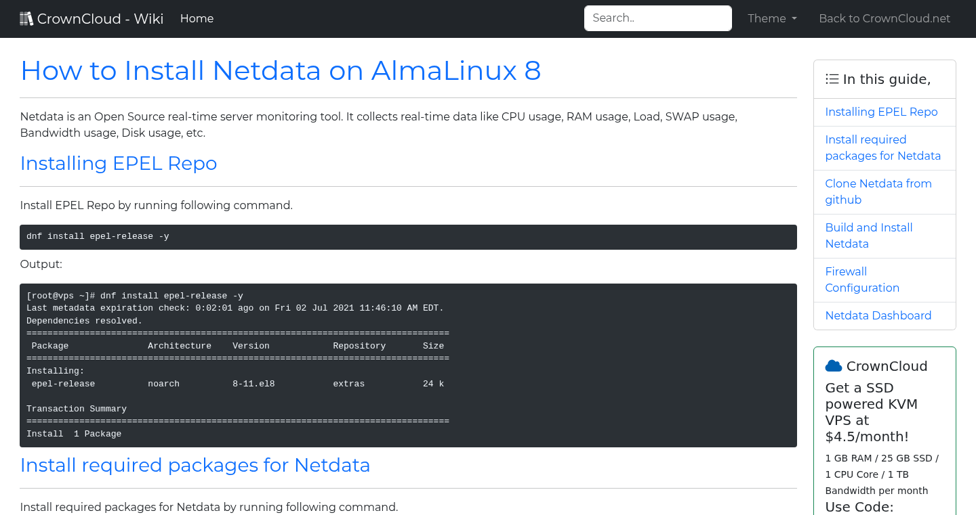The image size is (976, 515).
Task: Click the cloud icon in the CrownCloud promo box
Action: 833,365
